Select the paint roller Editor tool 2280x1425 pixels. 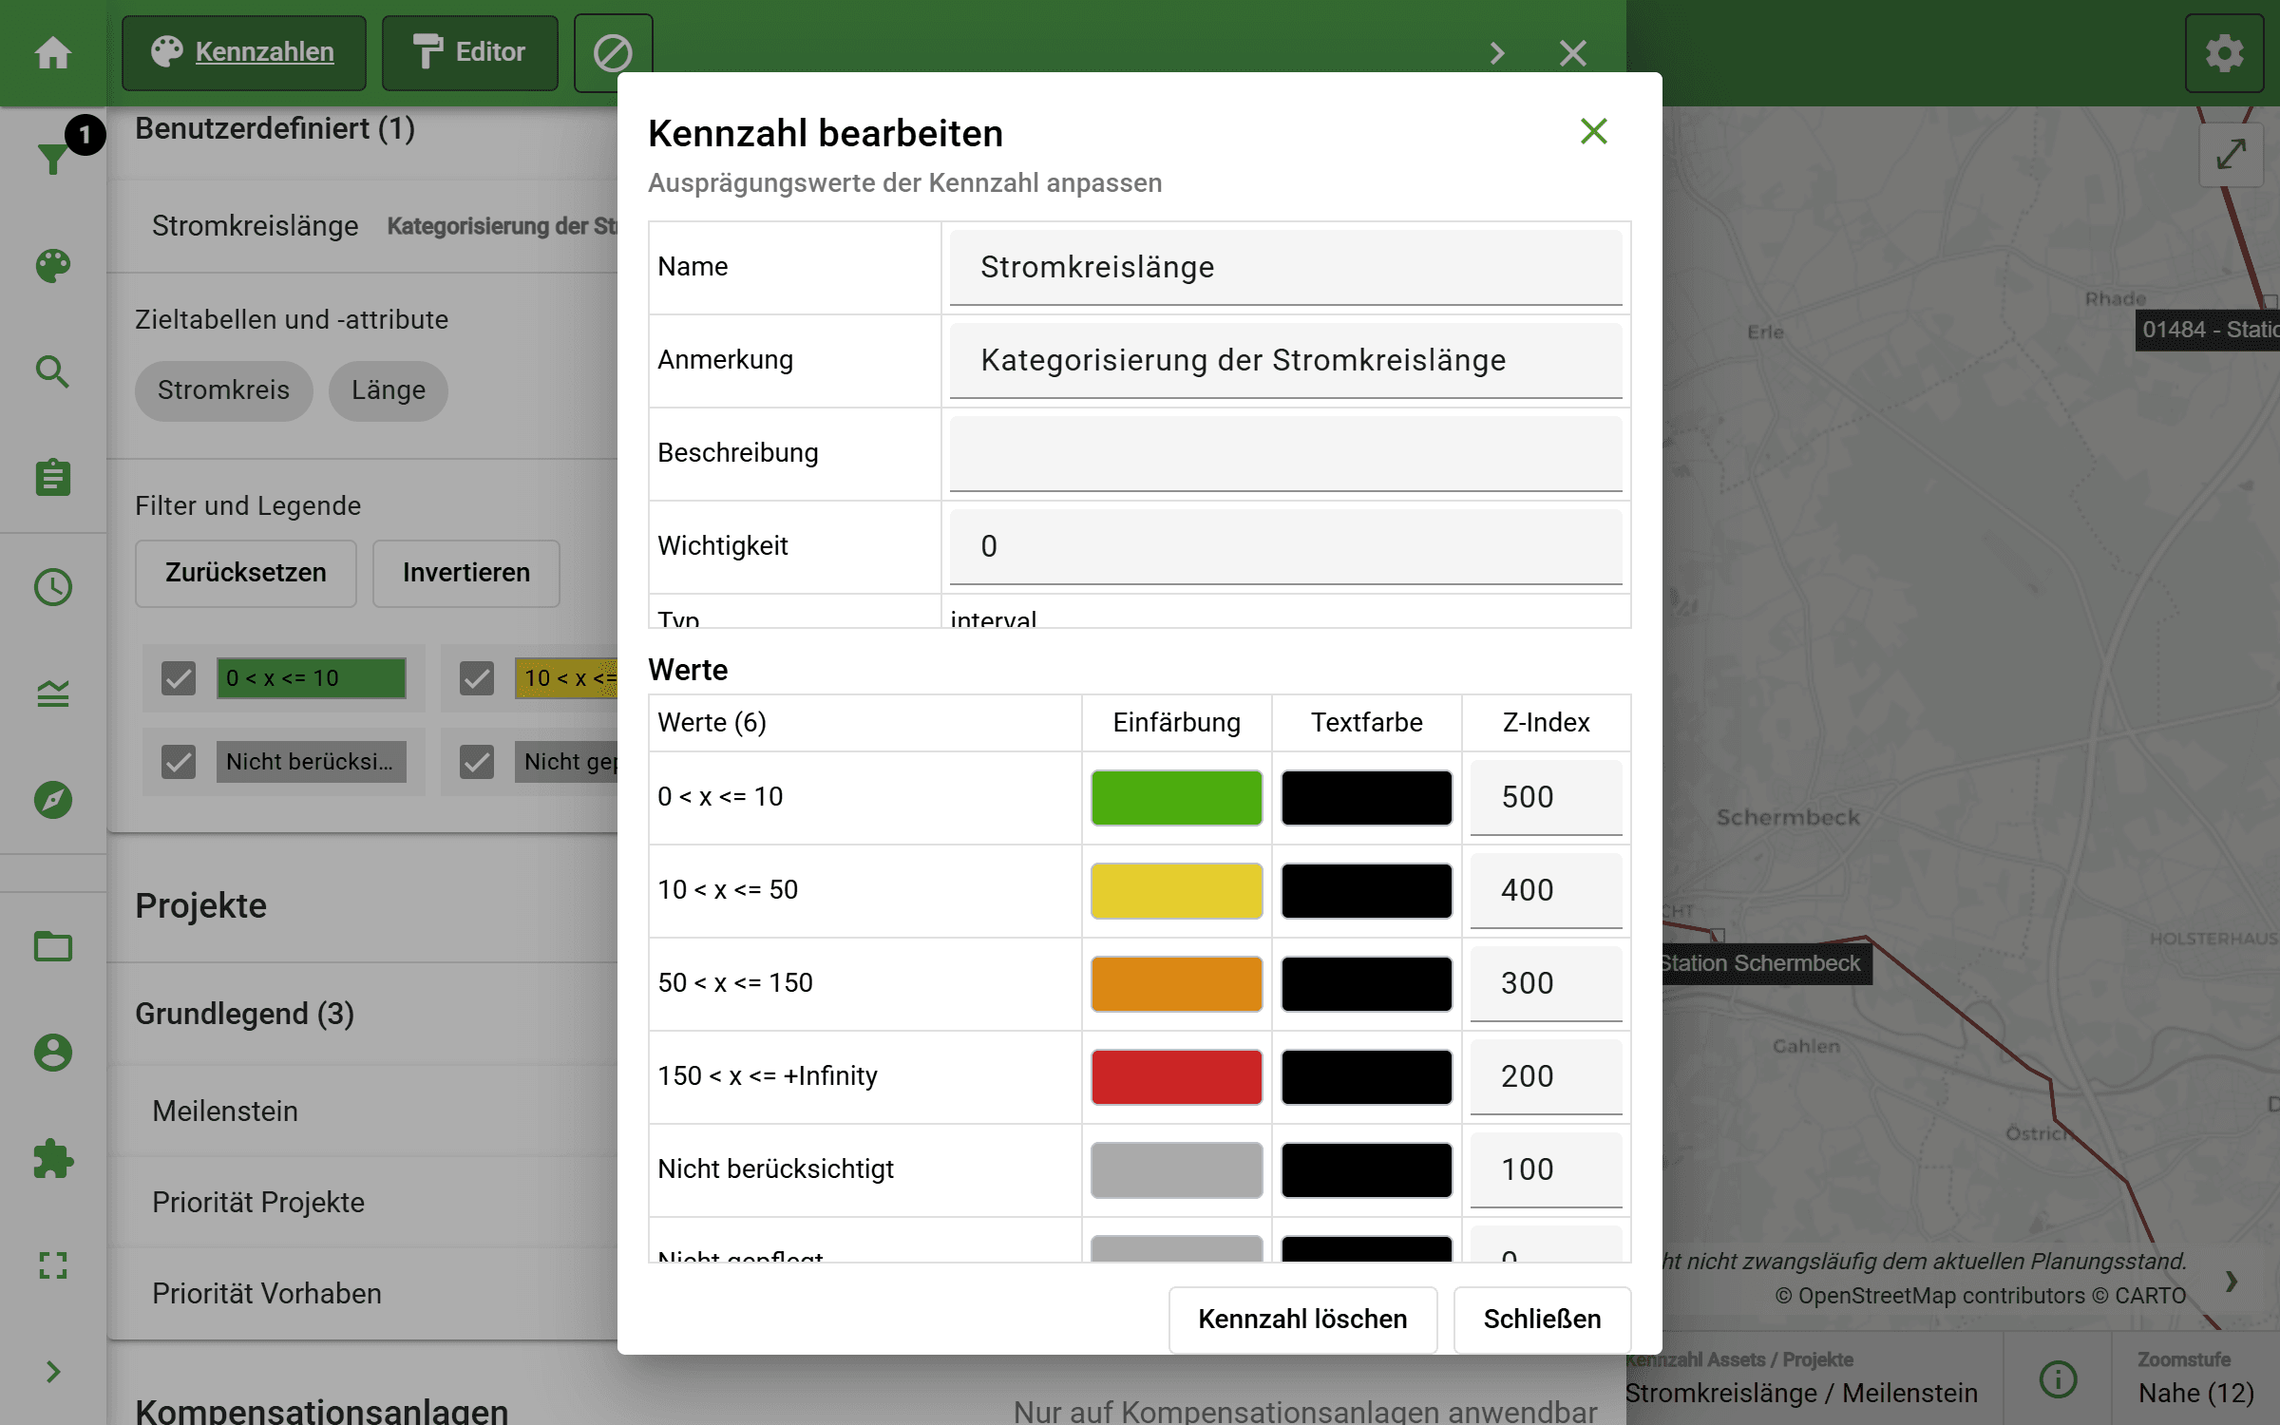pyautogui.click(x=469, y=52)
